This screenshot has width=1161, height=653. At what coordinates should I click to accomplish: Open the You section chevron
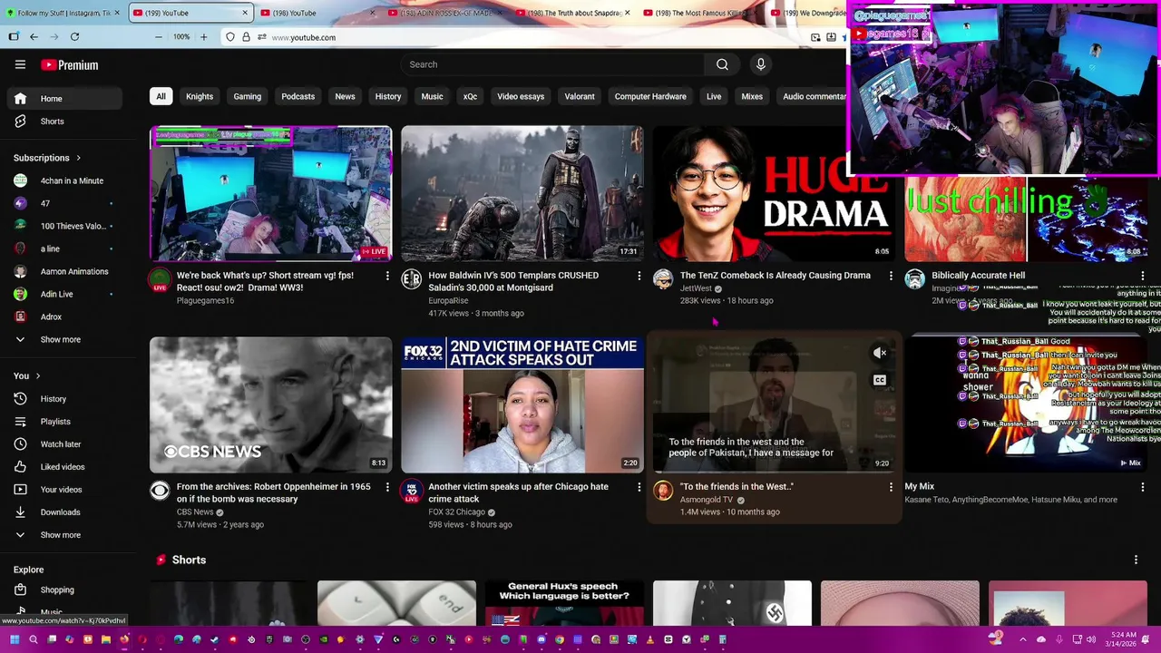(x=37, y=375)
